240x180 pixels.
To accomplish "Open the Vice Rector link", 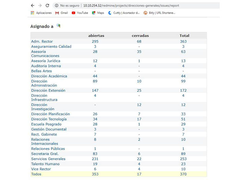I will [x=41, y=169].
